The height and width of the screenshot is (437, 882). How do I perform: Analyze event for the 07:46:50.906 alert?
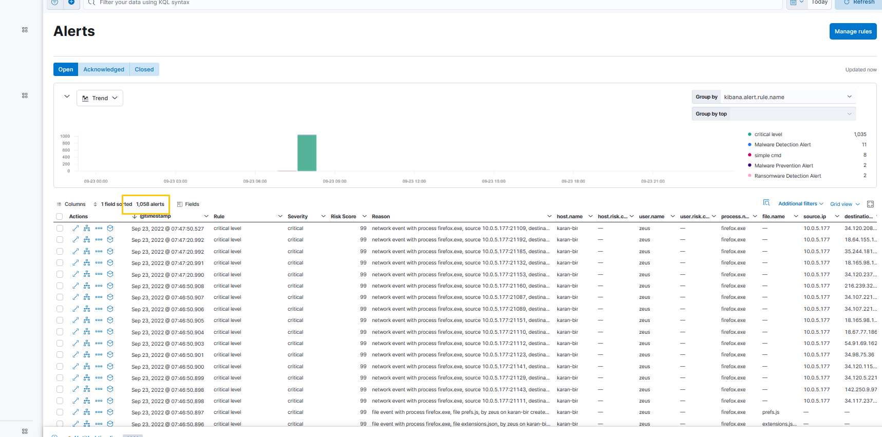pos(87,309)
